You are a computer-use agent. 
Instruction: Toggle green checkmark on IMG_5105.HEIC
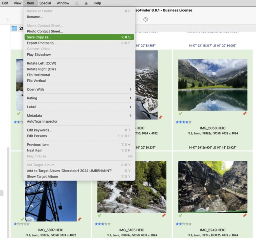click(x=99, y=215)
